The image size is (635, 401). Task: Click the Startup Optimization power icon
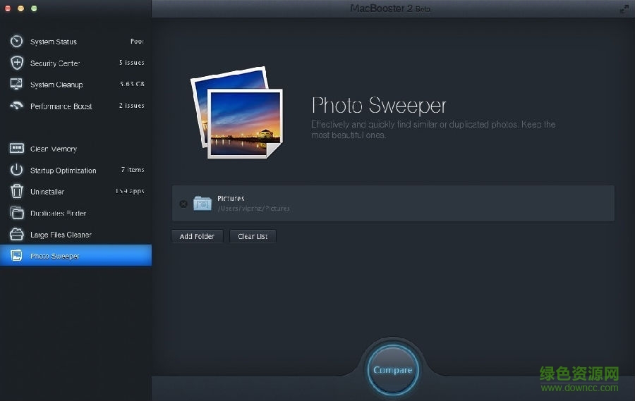tap(16, 171)
